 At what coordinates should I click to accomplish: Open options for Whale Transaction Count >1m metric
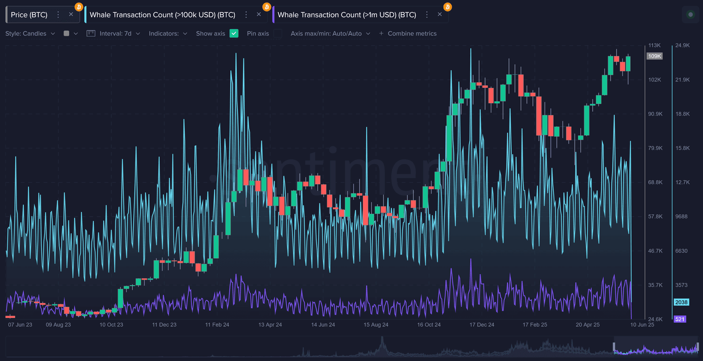pyautogui.click(x=427, y=15)
